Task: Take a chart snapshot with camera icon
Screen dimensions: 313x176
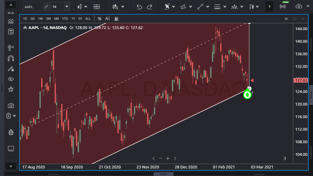Action: point(11,105)
